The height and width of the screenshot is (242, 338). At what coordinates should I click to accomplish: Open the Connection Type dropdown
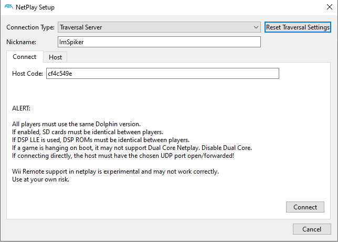pos(159,27)
